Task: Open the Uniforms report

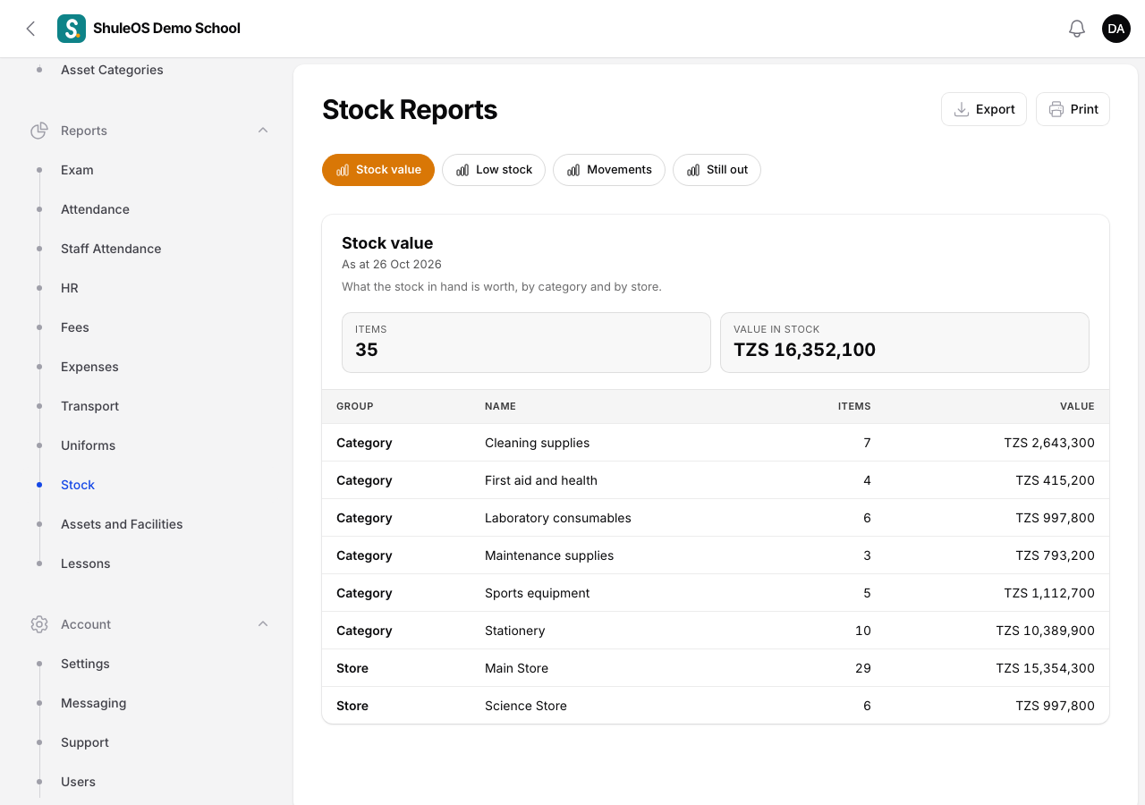Action: (88, 445)
